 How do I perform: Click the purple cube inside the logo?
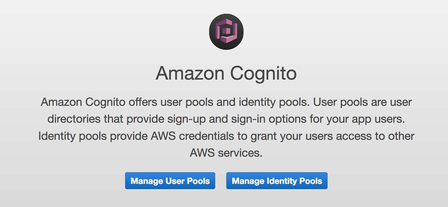click(226, 31)
